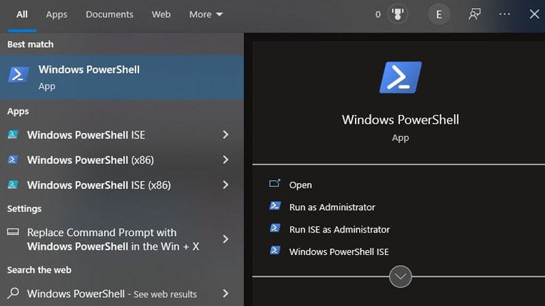Click the Run as Administrator icon
The height and width of the screenshot is (306, 545).
[x=275, y=206]
